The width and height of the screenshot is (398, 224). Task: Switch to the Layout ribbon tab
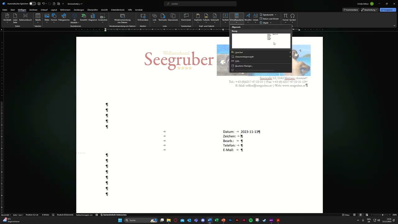pyautogui.click(x=54, y=10)
